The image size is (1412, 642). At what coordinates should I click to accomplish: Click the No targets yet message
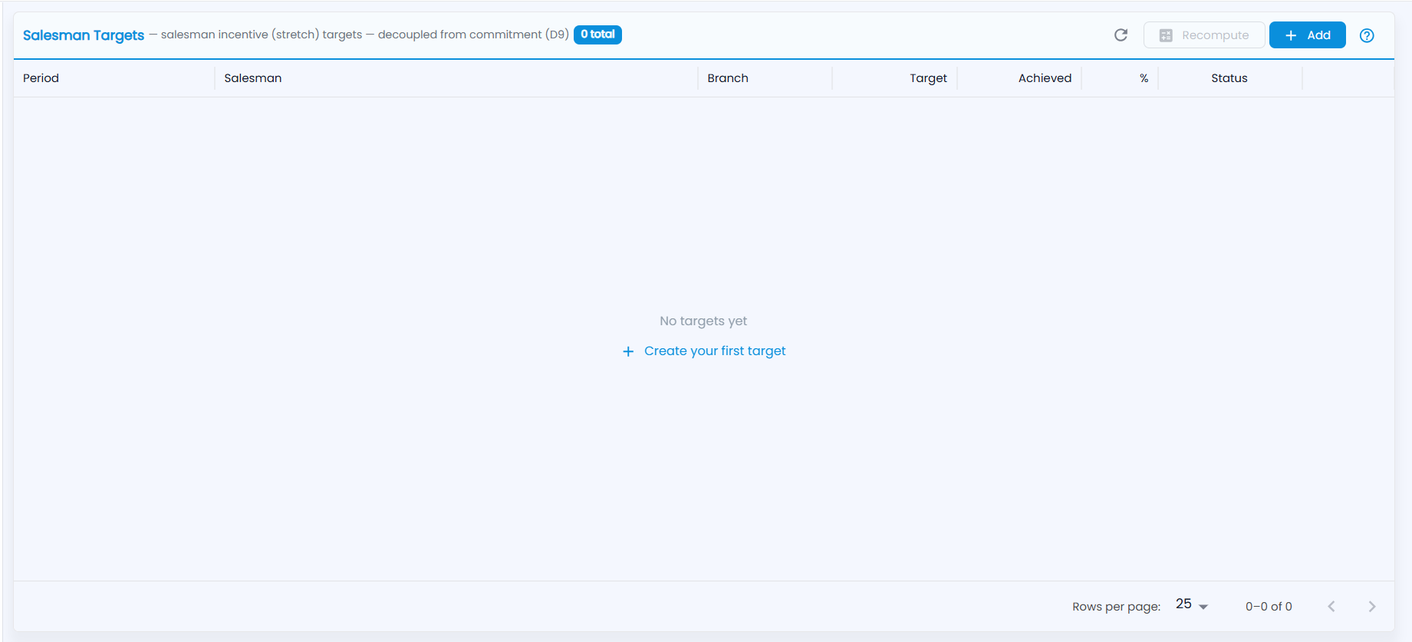(703, 321)
